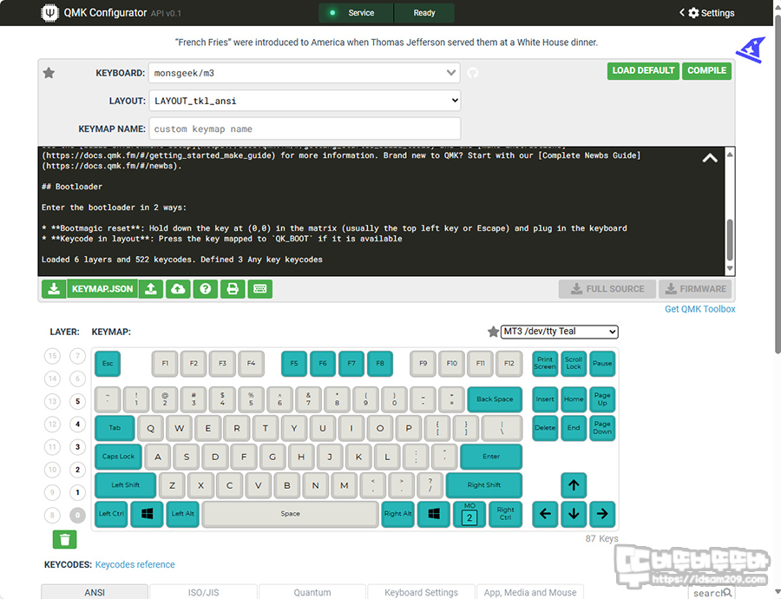Click the upload keymap.json icon
Viewport: 781px width, 599px height.
pos(151,289)
